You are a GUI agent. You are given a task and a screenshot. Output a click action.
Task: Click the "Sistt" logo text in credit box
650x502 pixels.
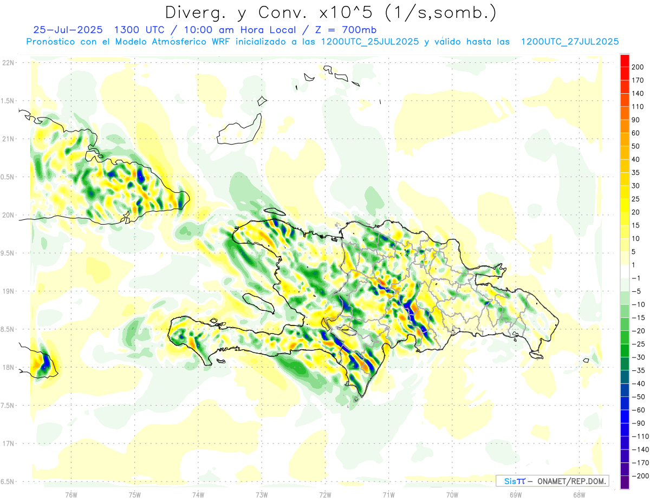tap(515, 481)
